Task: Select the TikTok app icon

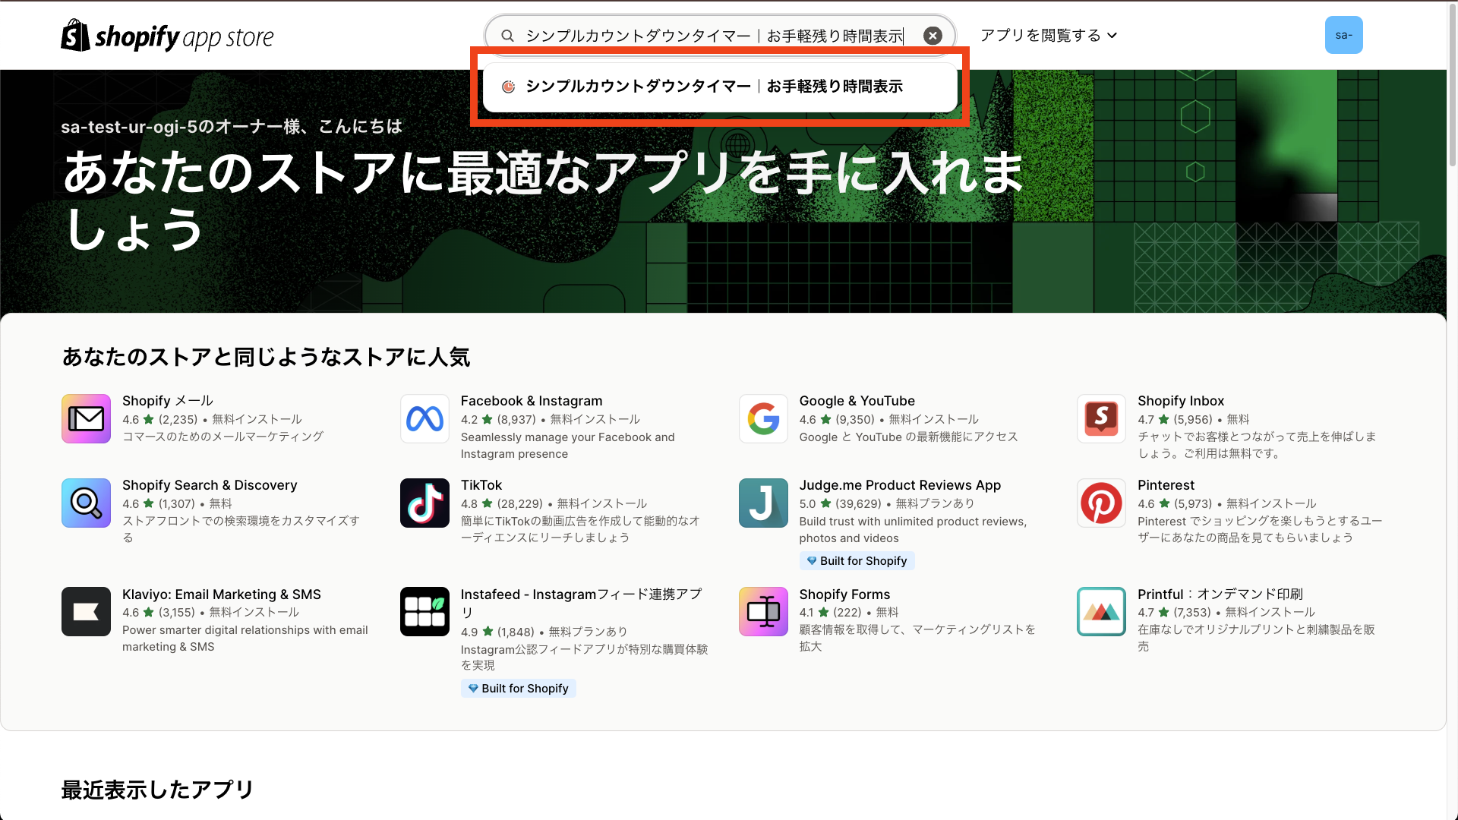Action: click(x=424, y=503)
